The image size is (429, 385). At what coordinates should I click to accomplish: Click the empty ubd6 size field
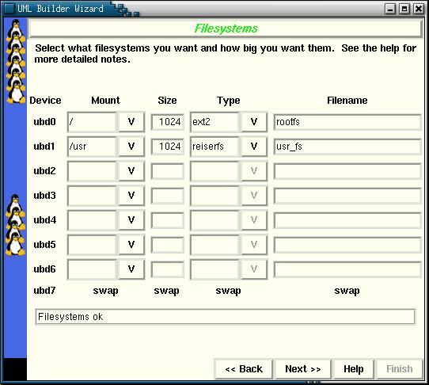pos(168,269)
